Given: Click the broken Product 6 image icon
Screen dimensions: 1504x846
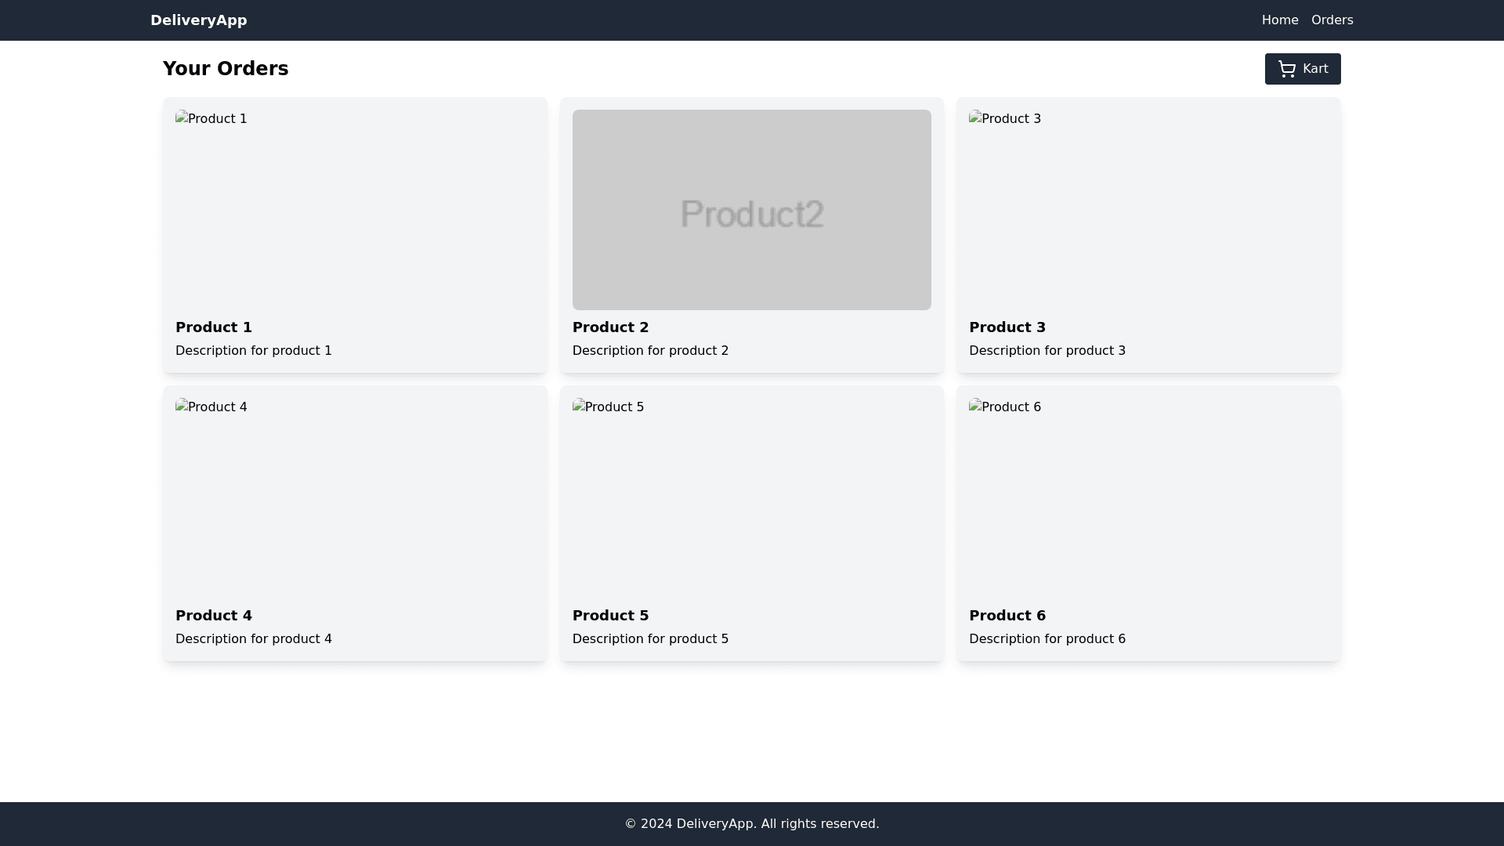Looking at the screenshot, I should tap(975, 407).
